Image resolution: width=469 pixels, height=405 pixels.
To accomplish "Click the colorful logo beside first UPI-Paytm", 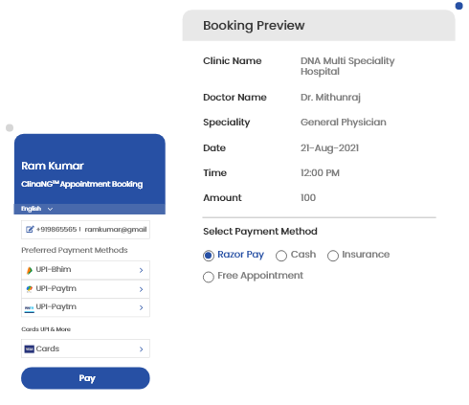I will click(30, 289).
